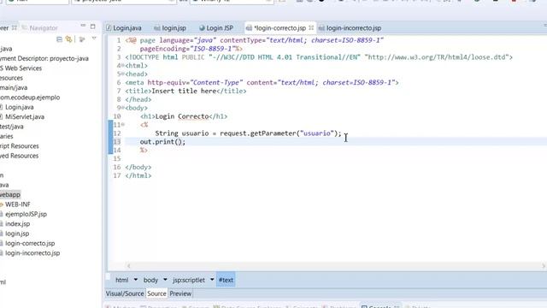The width and height of the screenshot is (547, 308).
Task: Click the body breadcrumb element
Action: [150, 280]
